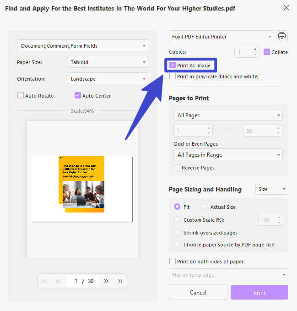Click the Cancel button
This screenshot has height=311, width=297.
tap(198, 292)
